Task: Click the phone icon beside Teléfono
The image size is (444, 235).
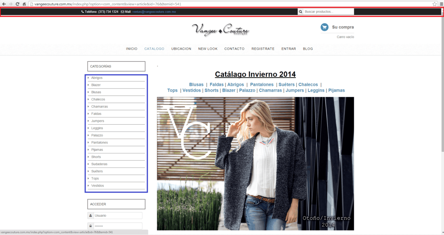Action: (83, 12)
